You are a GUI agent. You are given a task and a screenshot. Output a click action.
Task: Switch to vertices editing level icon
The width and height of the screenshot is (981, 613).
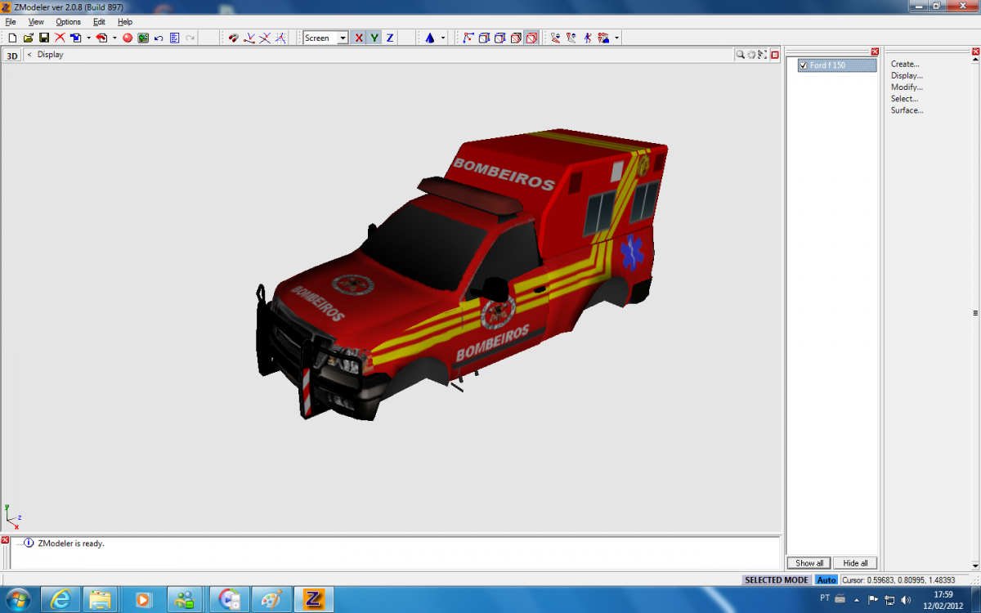(x=468, y=38)
